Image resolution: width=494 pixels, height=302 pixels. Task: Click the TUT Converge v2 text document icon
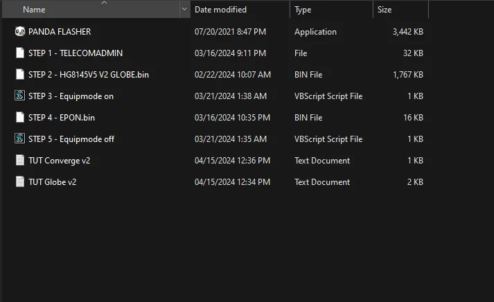coord(20,160)
